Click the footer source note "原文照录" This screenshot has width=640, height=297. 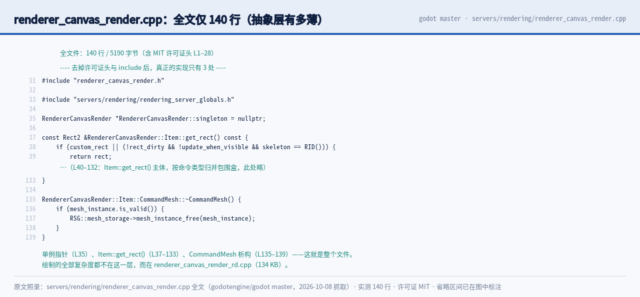257,287
